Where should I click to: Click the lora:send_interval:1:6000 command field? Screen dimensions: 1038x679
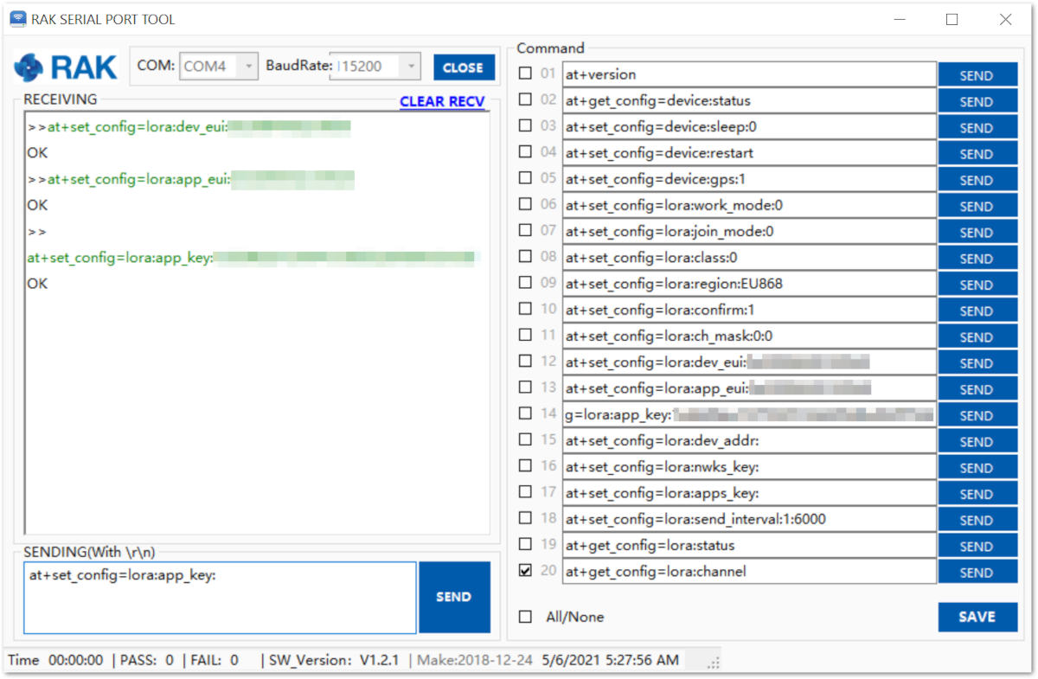(x=749, y=519)
